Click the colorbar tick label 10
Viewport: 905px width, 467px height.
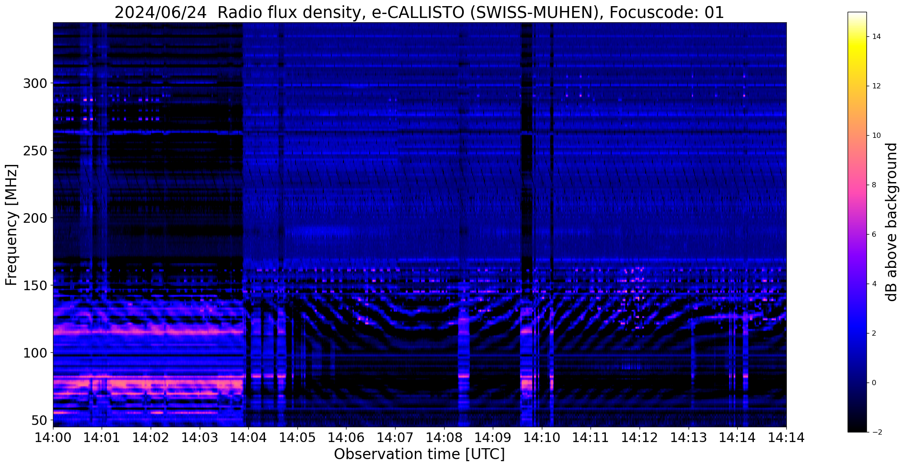coord(877,135)
